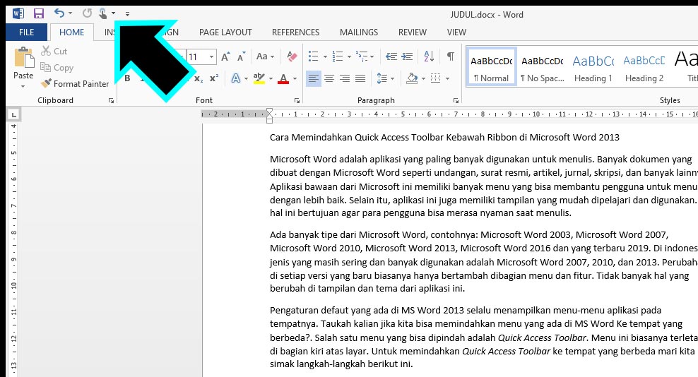698x377 pixels.
Task: Switch to the MAILINGS tab
Action: pos(359,32)
